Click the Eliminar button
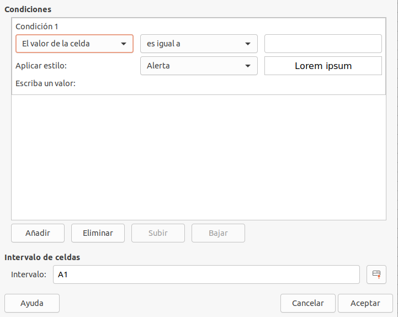Viewport: 398px width, 317px height. tap(98, 233)
